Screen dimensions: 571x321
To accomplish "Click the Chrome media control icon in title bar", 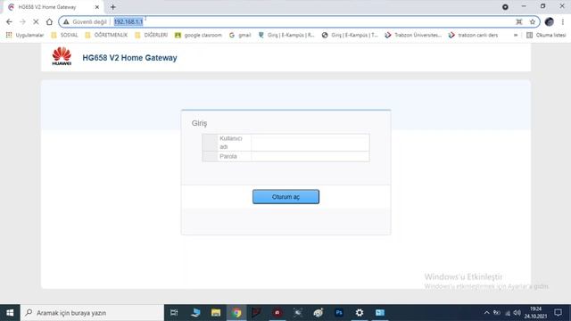I will [505, 7].
